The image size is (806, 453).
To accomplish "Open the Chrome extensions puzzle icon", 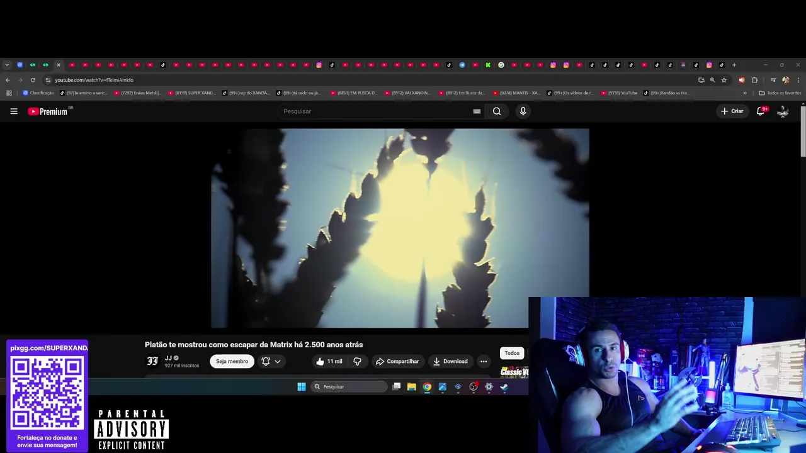I will coord(754,80).
